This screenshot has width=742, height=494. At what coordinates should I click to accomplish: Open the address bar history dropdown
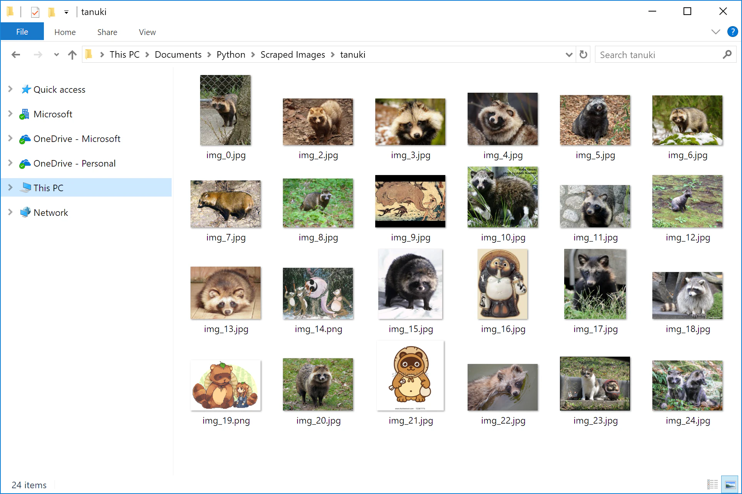coord(569,55)
